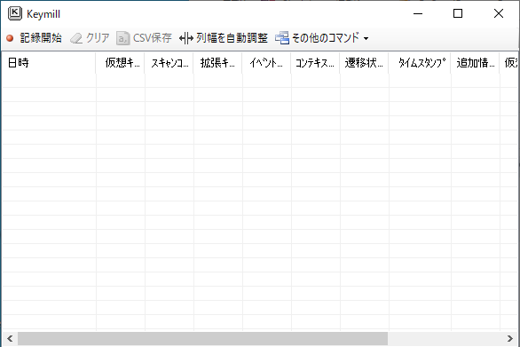Click the CSV保存 button label
520x347 pixels.
(153, 38)
